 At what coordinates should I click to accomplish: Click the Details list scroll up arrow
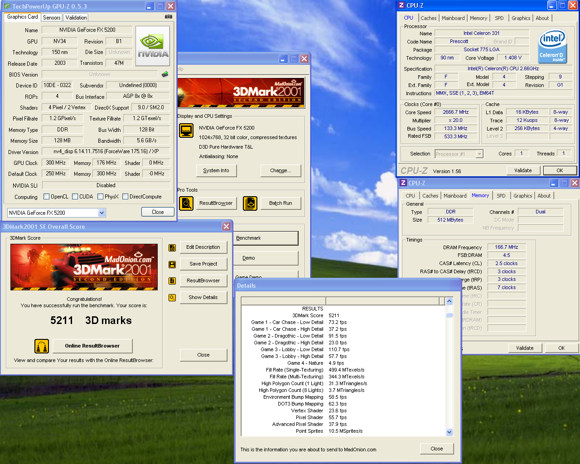coord(449,301)
